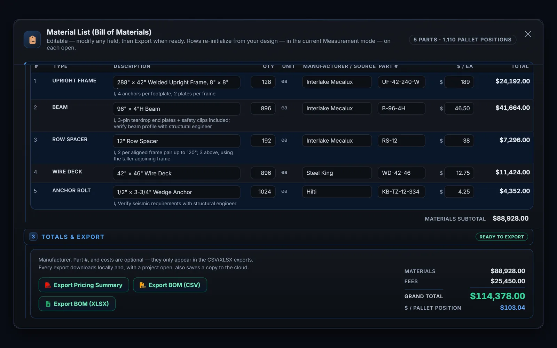
Task: Edit Beam manufacturer field
Action: 337,108
